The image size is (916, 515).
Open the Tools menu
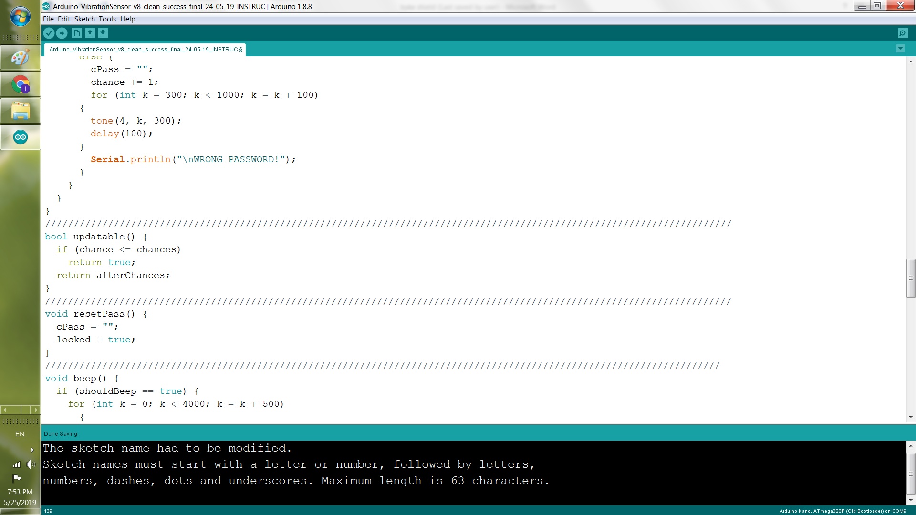pos(107,19)
